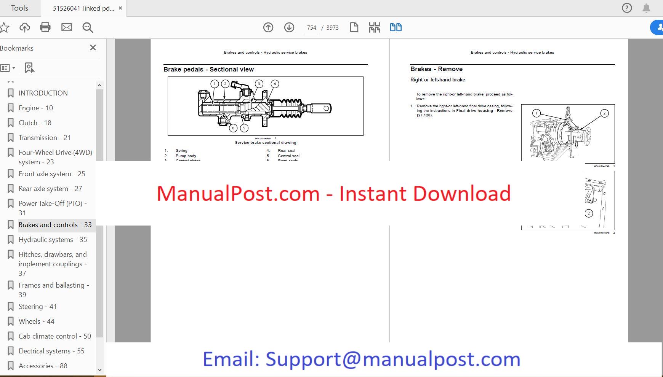The height and width of the screenshot is (377, 663).
Task: Open the Tools tab
Action: pos(19,8)
